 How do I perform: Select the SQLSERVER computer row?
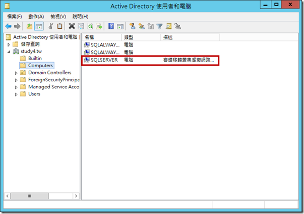point(150,60)
